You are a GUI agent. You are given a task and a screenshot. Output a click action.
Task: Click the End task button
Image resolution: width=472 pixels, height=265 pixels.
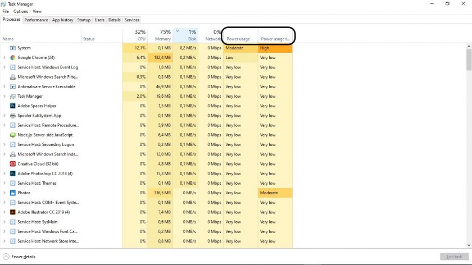click(x=454, y=257)
